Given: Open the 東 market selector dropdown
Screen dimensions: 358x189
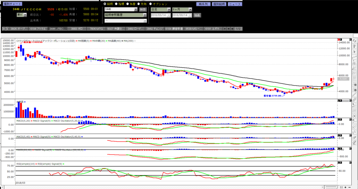Looking at the screenshot, I should pos(25,15).
